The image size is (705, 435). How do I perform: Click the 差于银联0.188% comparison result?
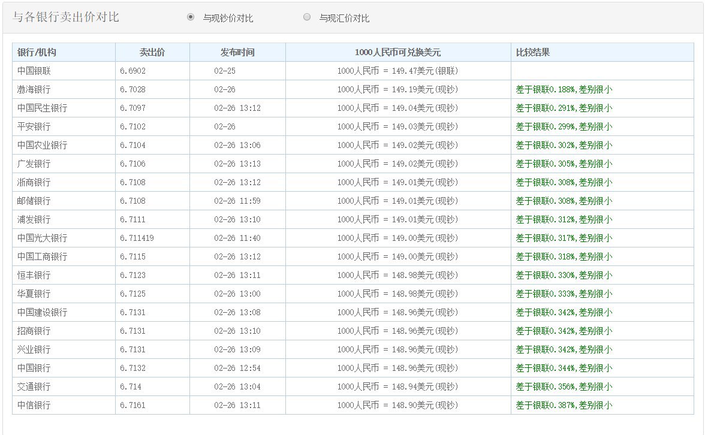[x=564, y=89]
